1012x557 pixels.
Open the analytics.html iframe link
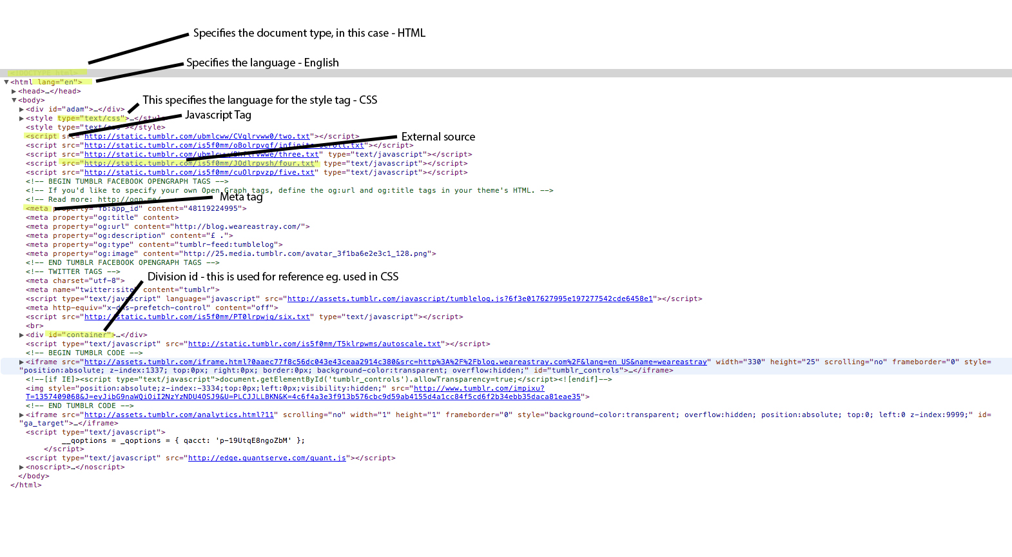[x=179, y=415]
